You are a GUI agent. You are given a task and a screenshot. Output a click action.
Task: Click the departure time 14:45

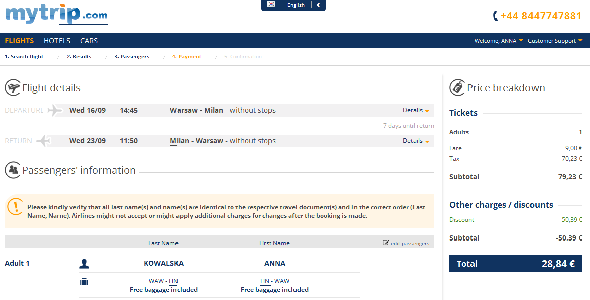tap(128, 110)
